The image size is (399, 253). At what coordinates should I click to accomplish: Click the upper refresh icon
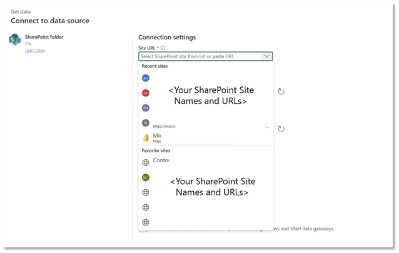[281, 91]
